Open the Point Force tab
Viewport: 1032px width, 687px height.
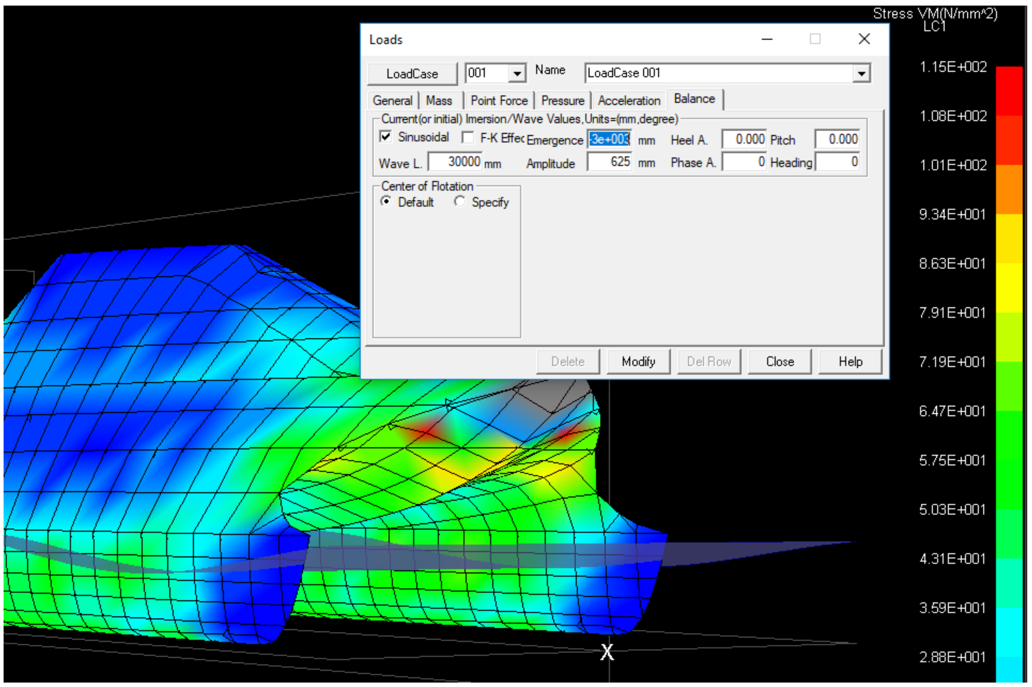click(499, 100)
